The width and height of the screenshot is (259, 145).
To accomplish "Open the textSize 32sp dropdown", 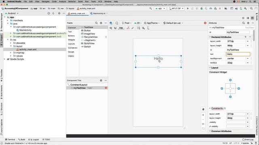I will tap(248, 63).
